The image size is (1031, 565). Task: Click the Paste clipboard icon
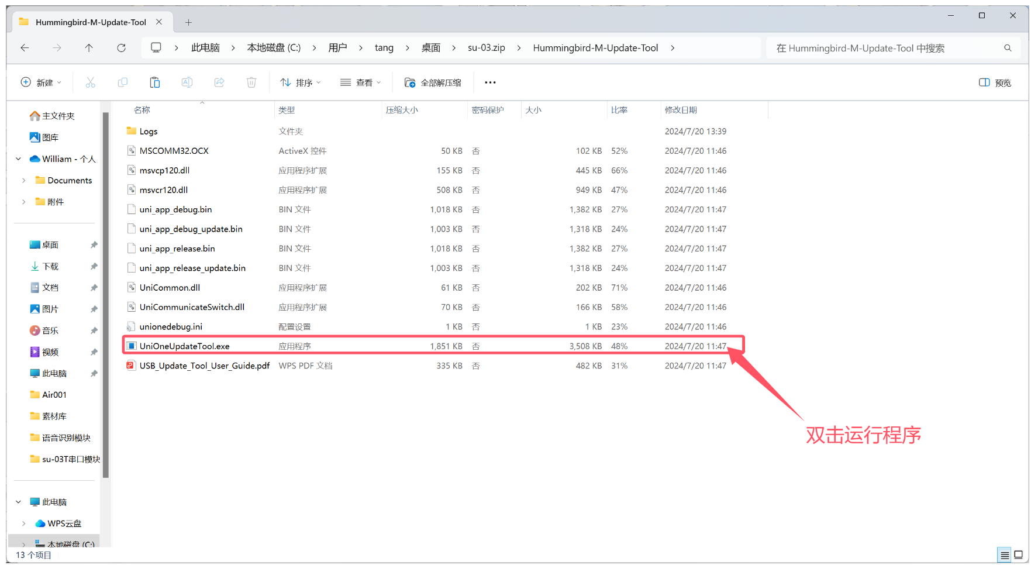154,82
